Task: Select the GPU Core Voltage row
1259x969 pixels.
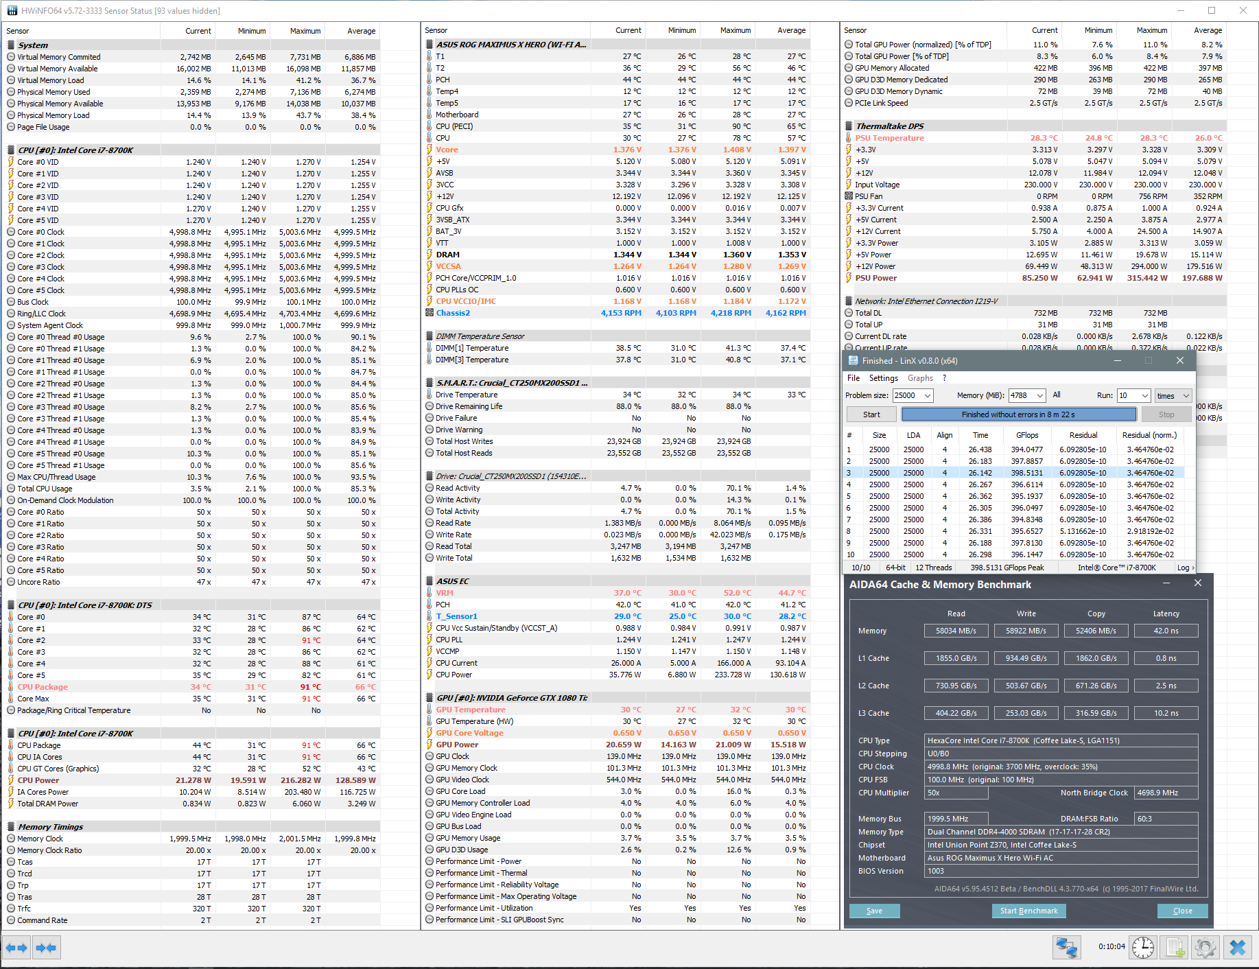Action: 617,733
